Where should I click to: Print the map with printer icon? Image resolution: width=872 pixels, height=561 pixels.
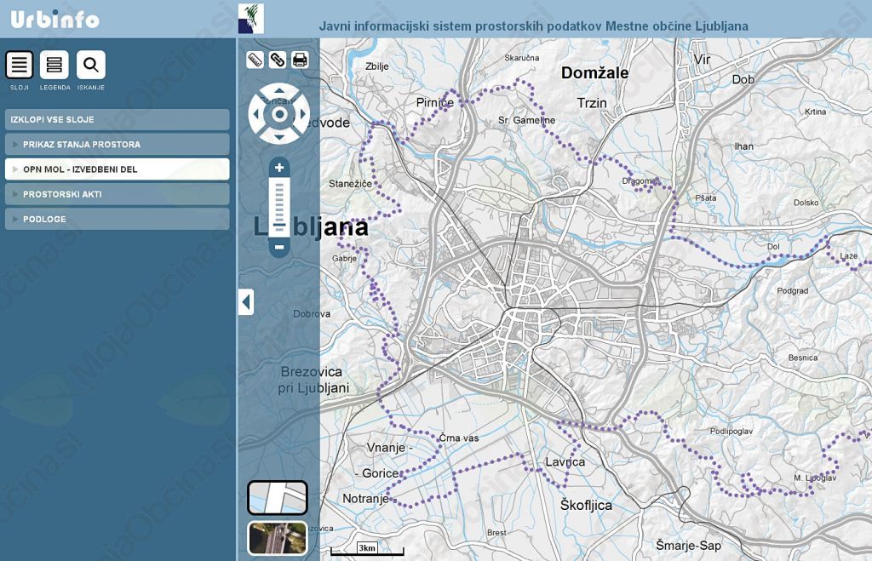coord(300,60)
